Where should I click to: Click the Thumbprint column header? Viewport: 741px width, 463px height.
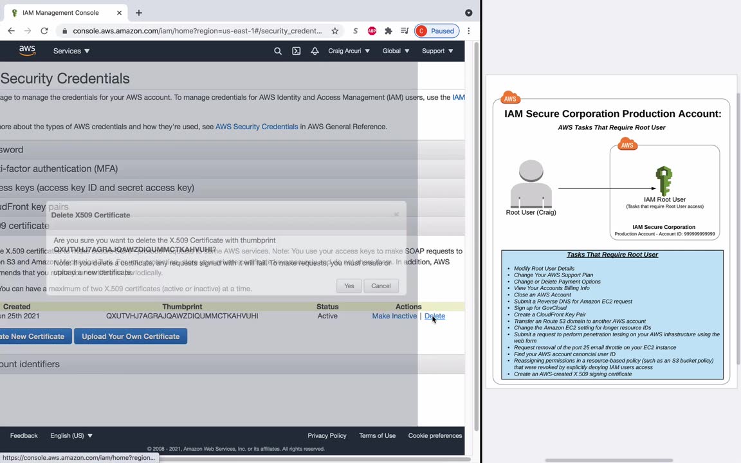coord(182,307)
